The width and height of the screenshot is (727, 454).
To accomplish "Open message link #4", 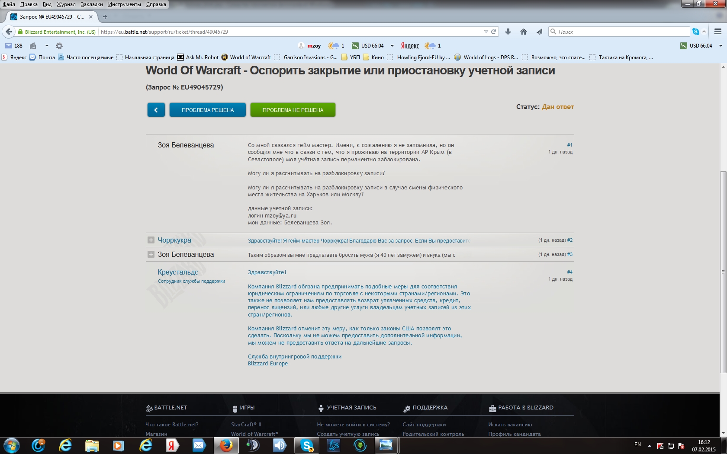I will coord(569,272).
